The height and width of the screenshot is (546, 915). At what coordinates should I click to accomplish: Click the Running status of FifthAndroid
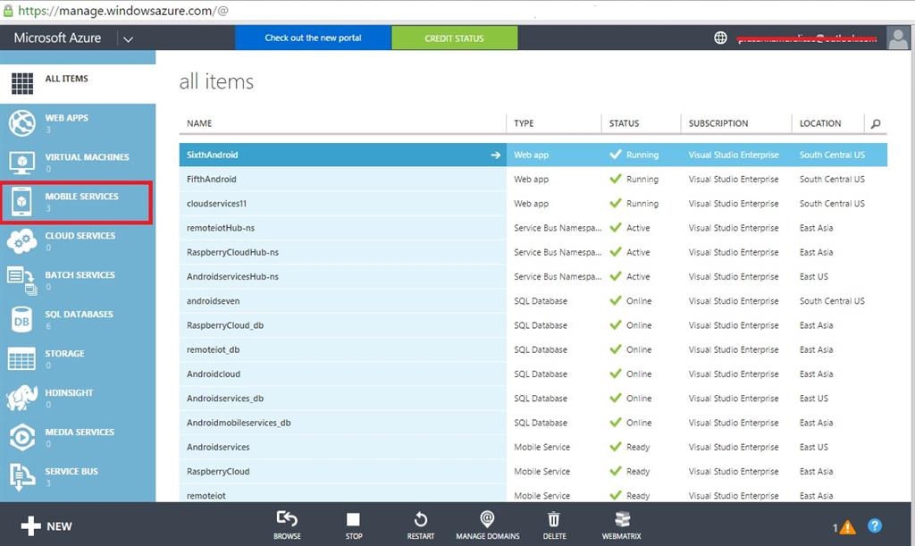point(642,179)
